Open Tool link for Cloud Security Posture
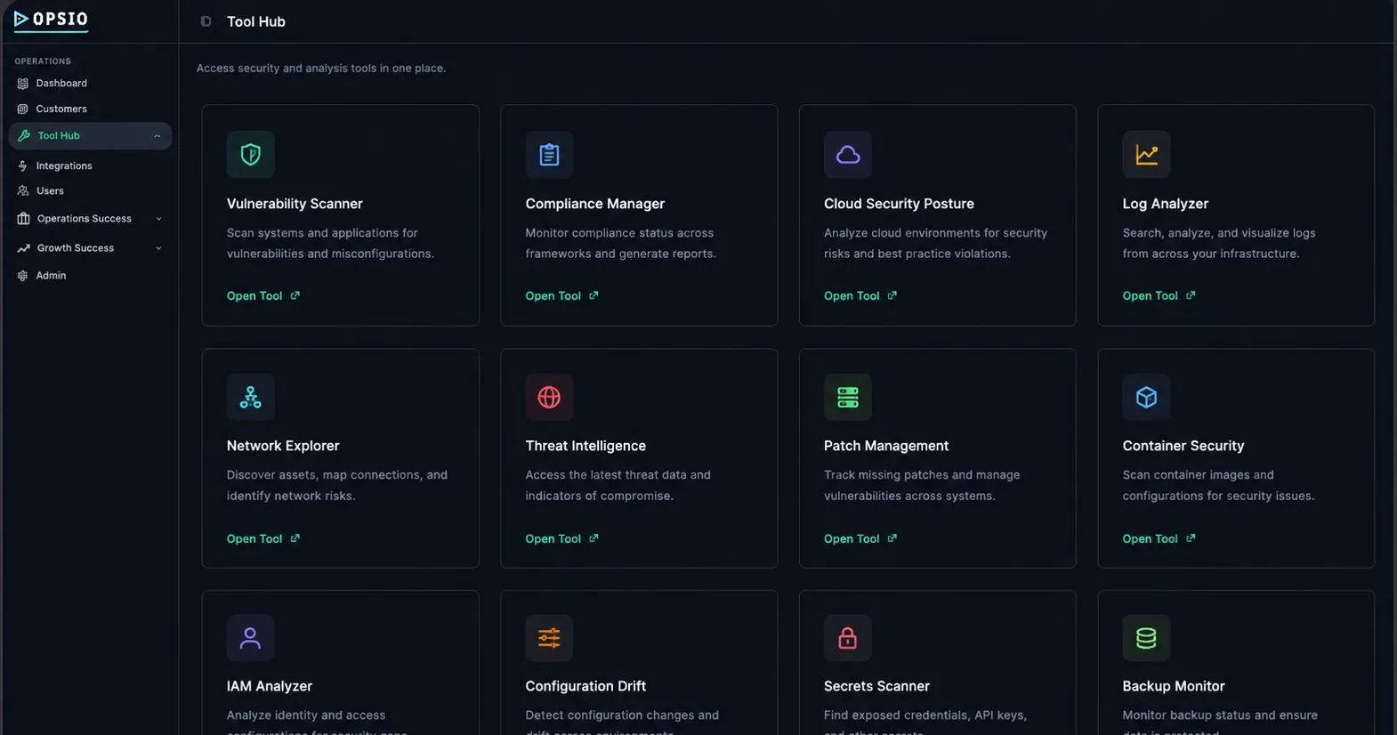Image resolution: width=1397 pixels, height=735 pixels. point(860,295)
